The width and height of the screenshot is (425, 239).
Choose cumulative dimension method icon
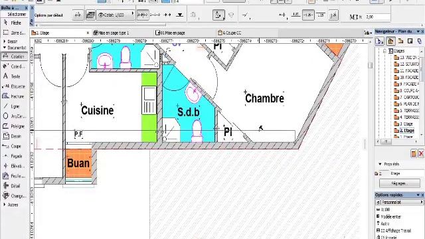click(155, 15)
